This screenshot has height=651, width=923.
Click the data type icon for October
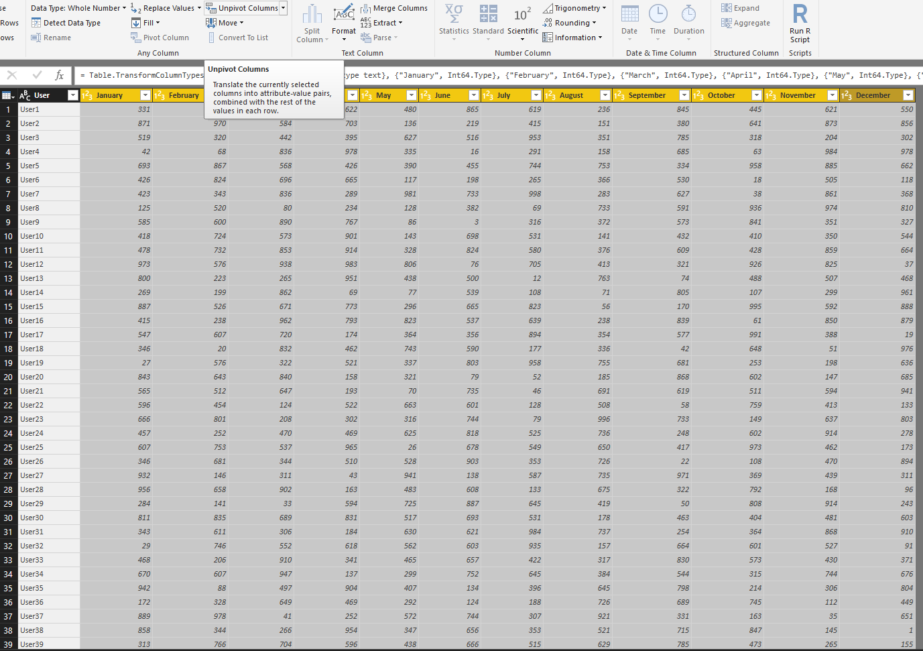pos(698,95)
